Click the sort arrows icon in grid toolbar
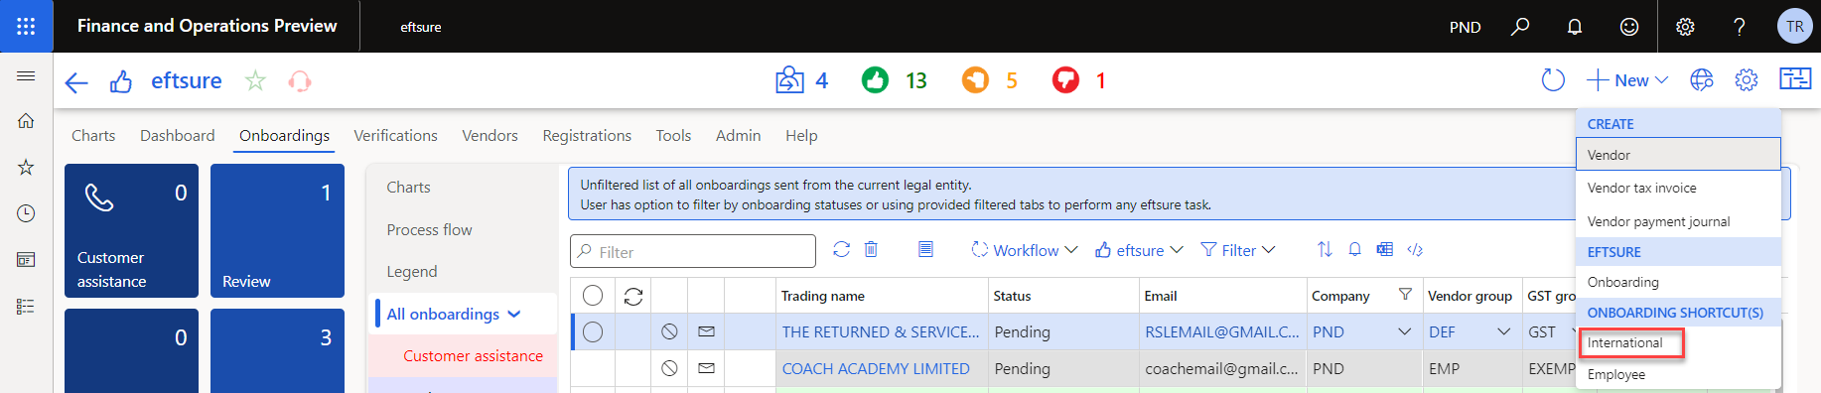Image resolution: width=1821 pixels, height=393 pixels. 1325,250
